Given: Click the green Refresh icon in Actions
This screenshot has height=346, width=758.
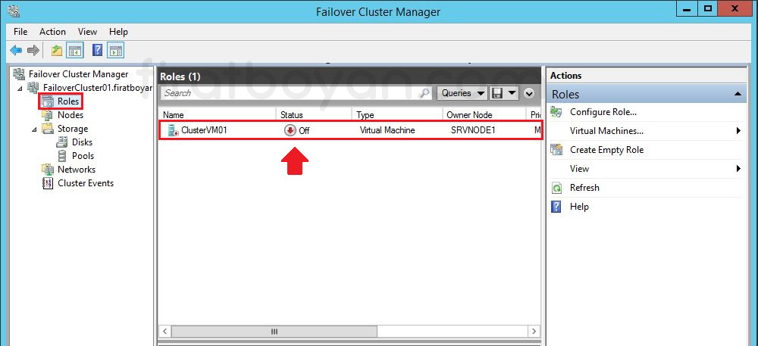Looking at the screenshot, I should point(557,188).
